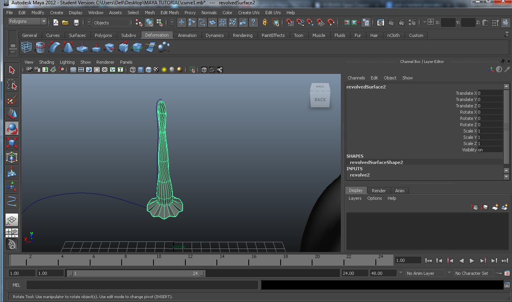This screenshot has height=302, width=512.
Task: Toggle the lock current selection padlock
Action: tap(265, 22)
